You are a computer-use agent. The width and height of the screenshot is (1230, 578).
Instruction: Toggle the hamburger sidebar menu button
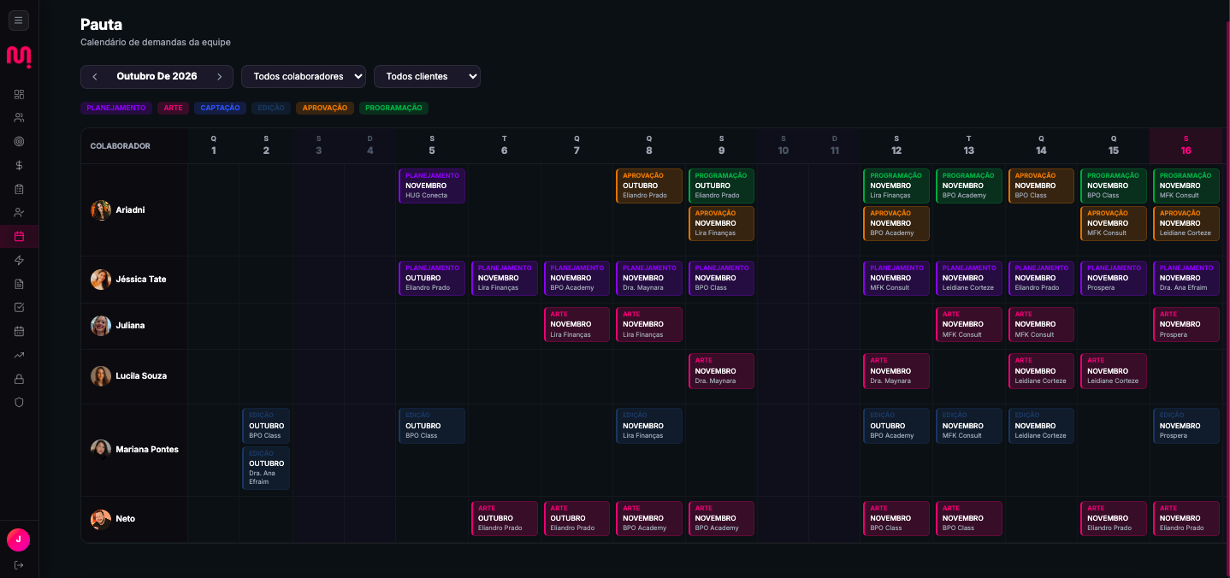point(19,21)
